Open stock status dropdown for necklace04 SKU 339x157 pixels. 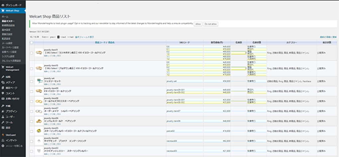click(257, 141)
